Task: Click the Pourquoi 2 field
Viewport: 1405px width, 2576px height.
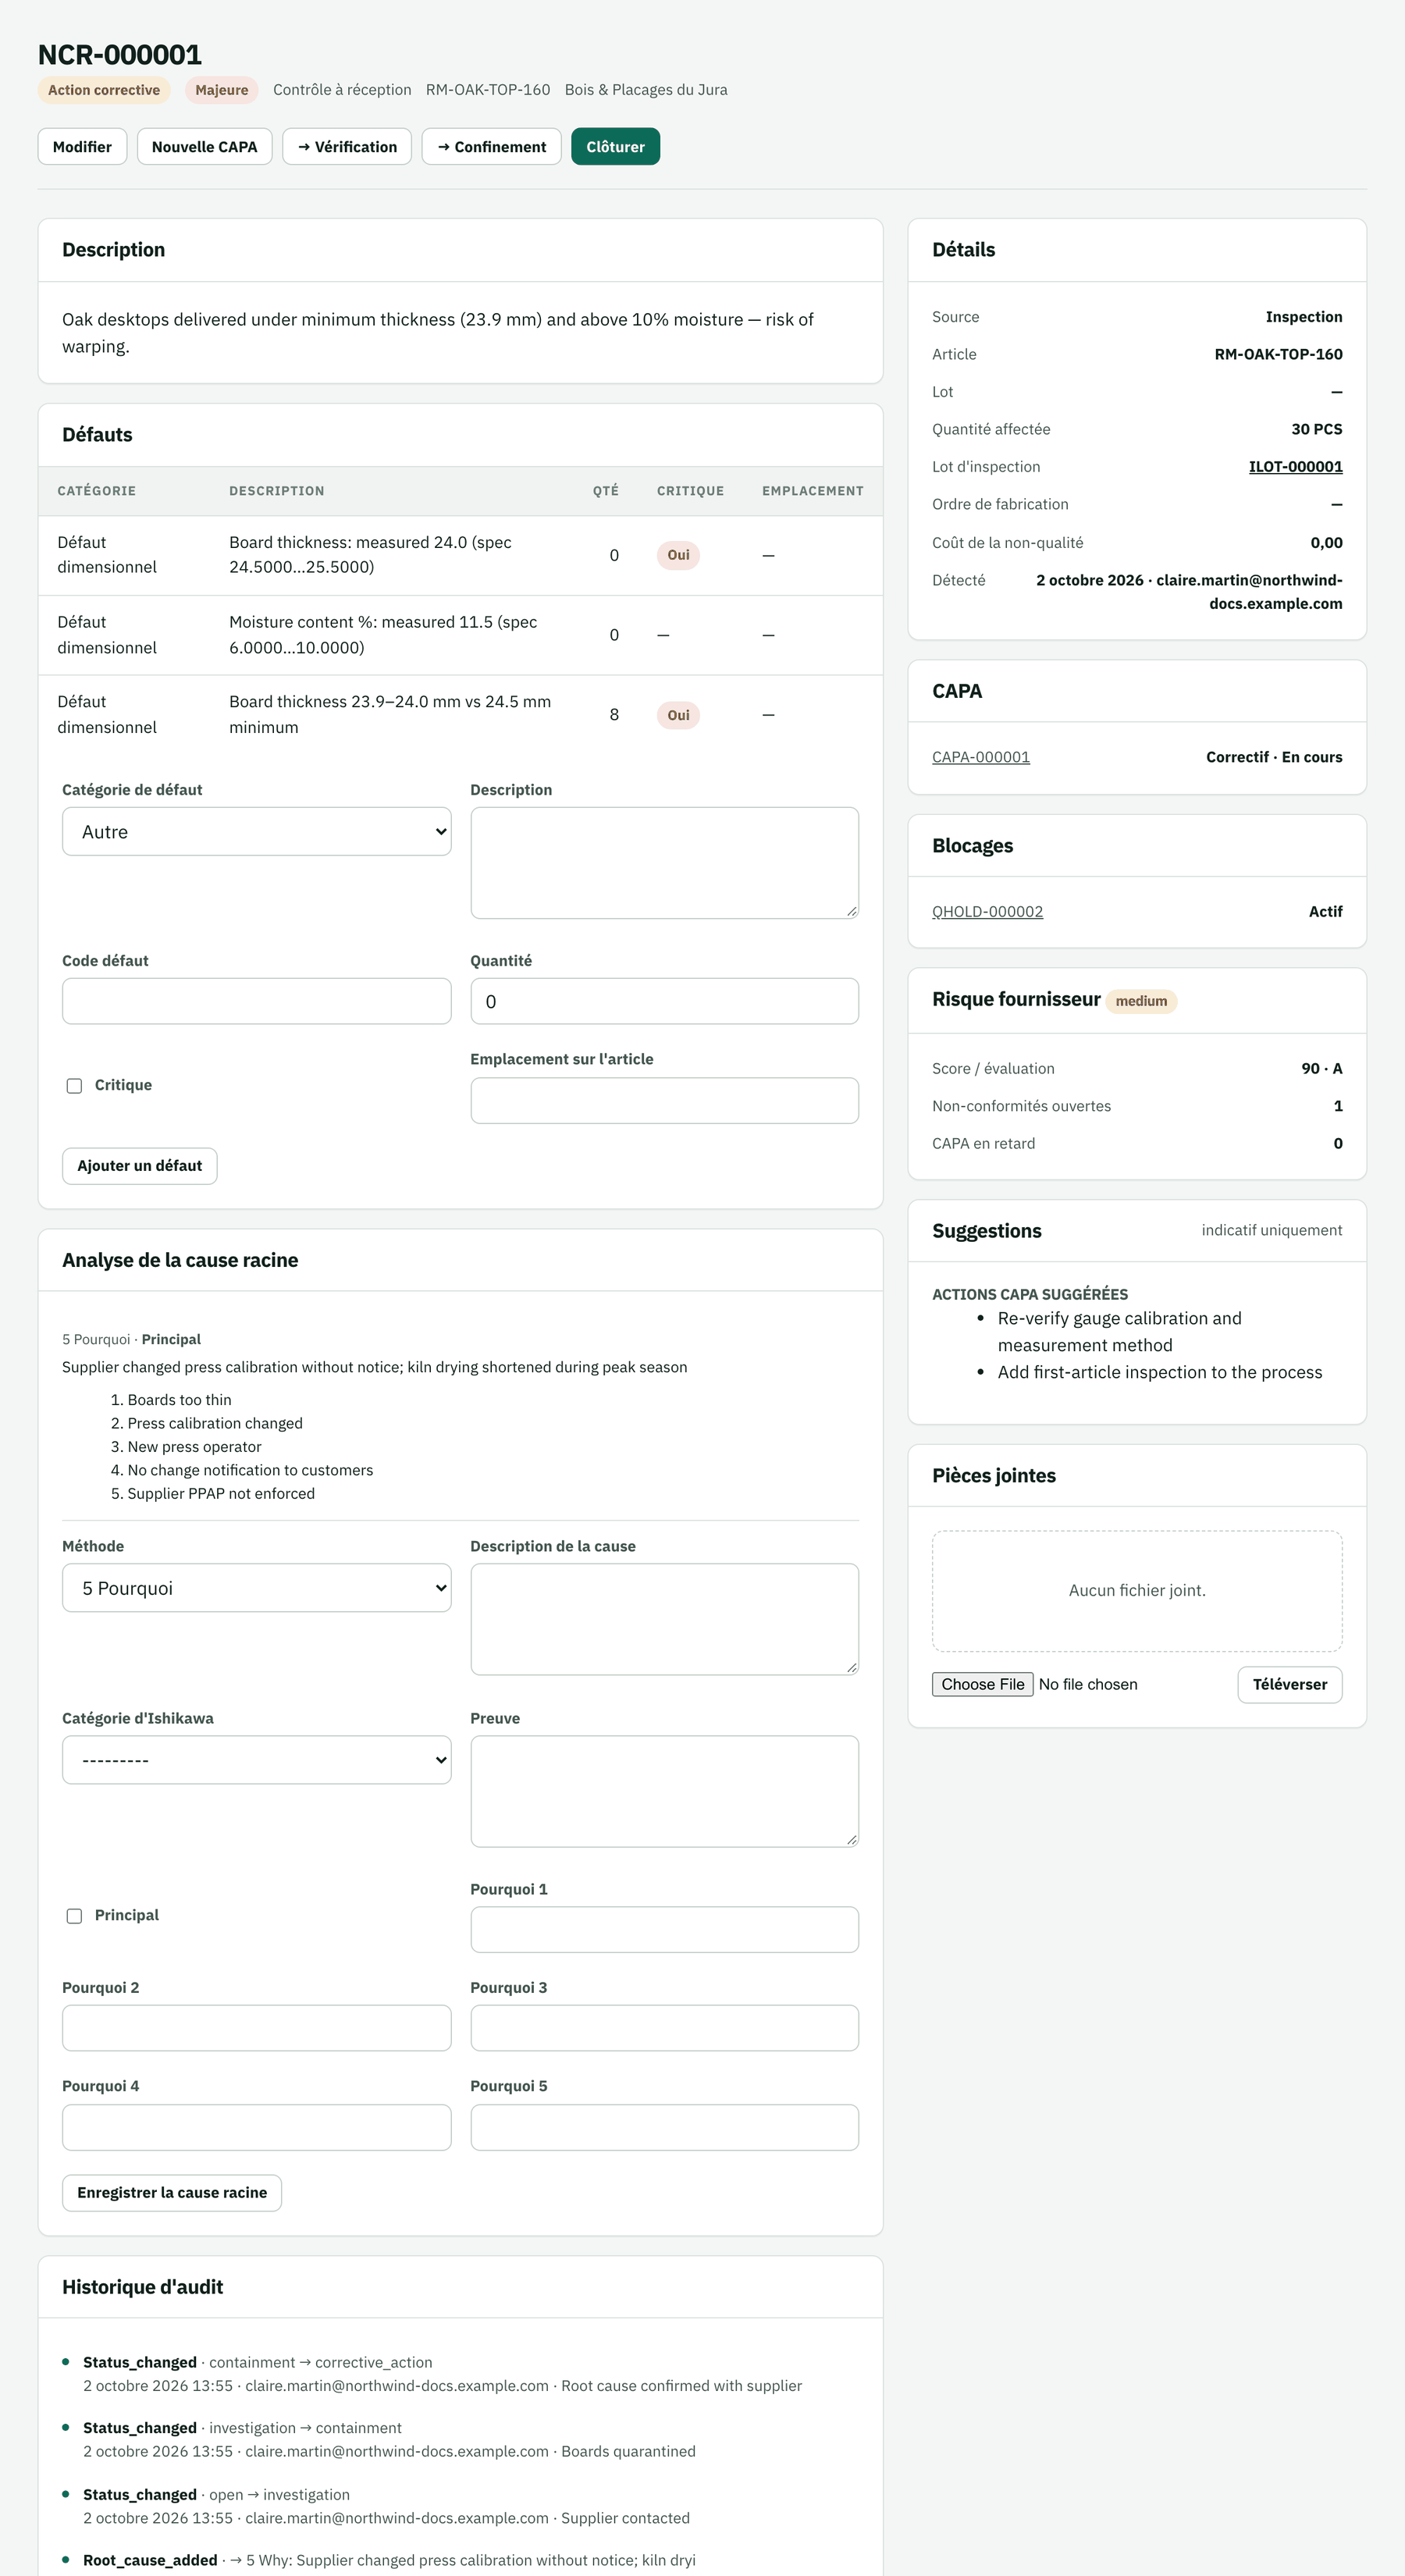Action: point(256,2028)
